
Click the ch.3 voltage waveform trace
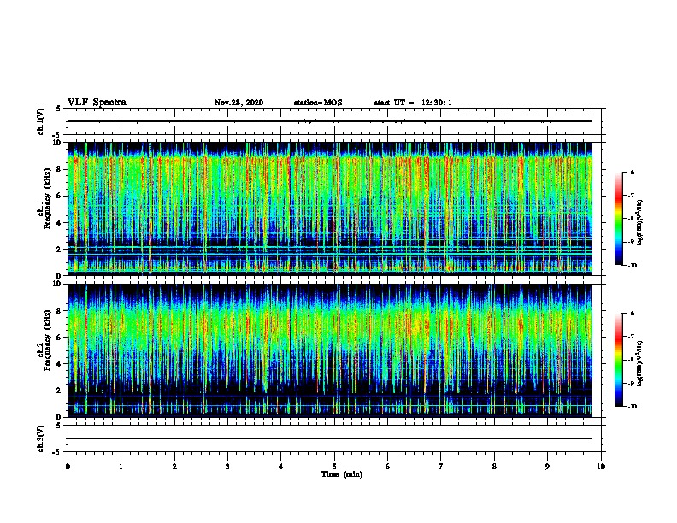(x=330, y=438)
